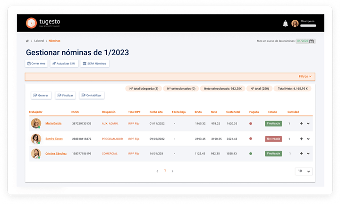Click PROGRAMADOR occupation link
Screen dimensions: 340x204
(x=112, y=139)
